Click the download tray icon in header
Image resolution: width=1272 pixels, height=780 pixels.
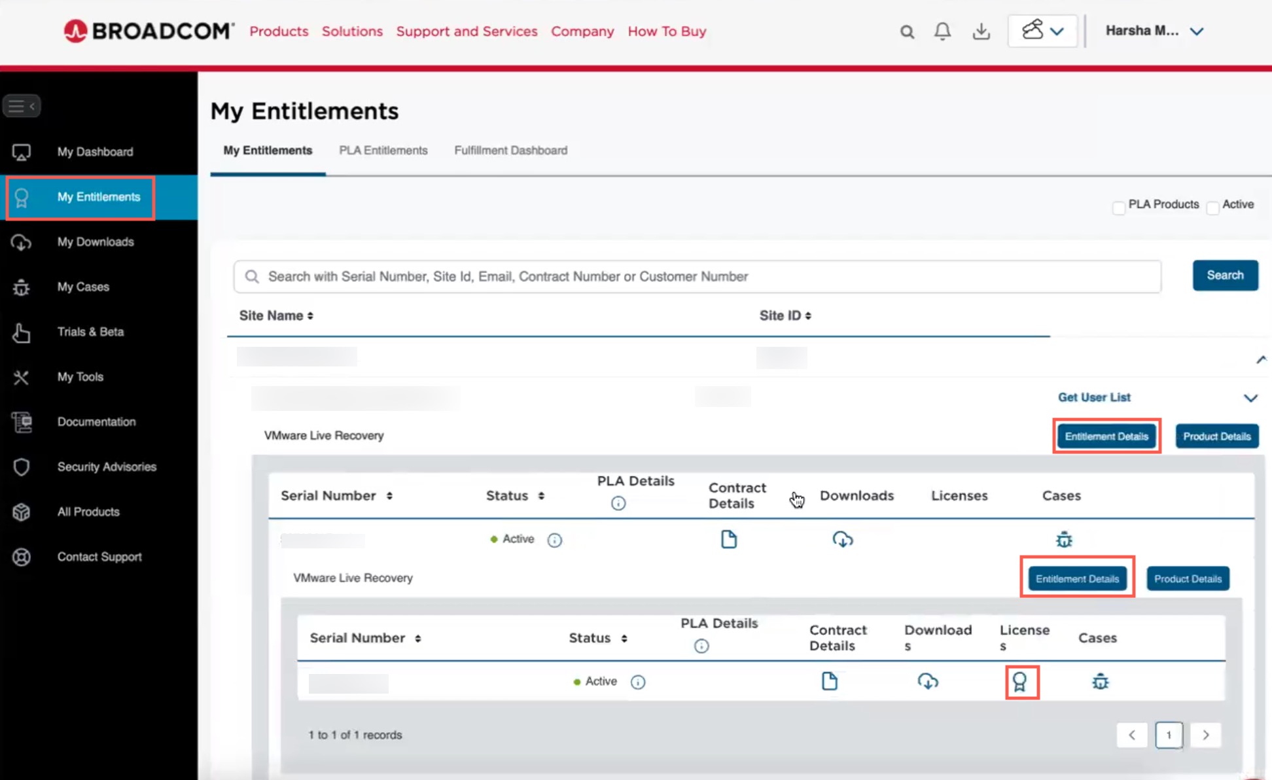(981, 31)
